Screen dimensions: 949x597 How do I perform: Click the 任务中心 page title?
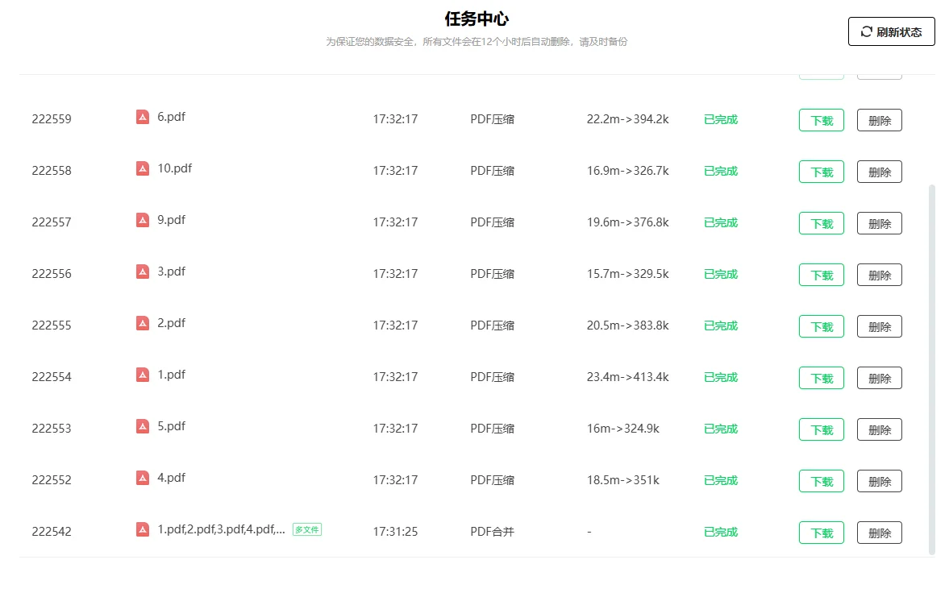(477, 19)
